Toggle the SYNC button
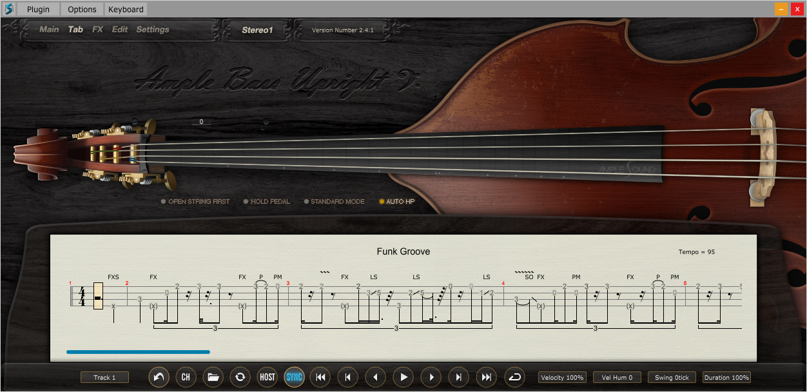 coord(294,377)
